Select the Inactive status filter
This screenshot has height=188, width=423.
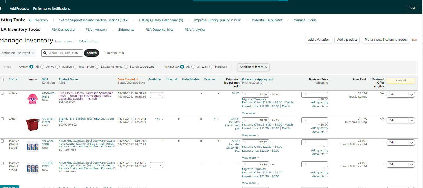(58, 67)
